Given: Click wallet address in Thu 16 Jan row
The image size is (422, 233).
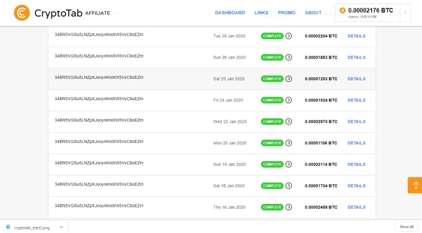Looking at the screenshot, I should click(99, 206).
